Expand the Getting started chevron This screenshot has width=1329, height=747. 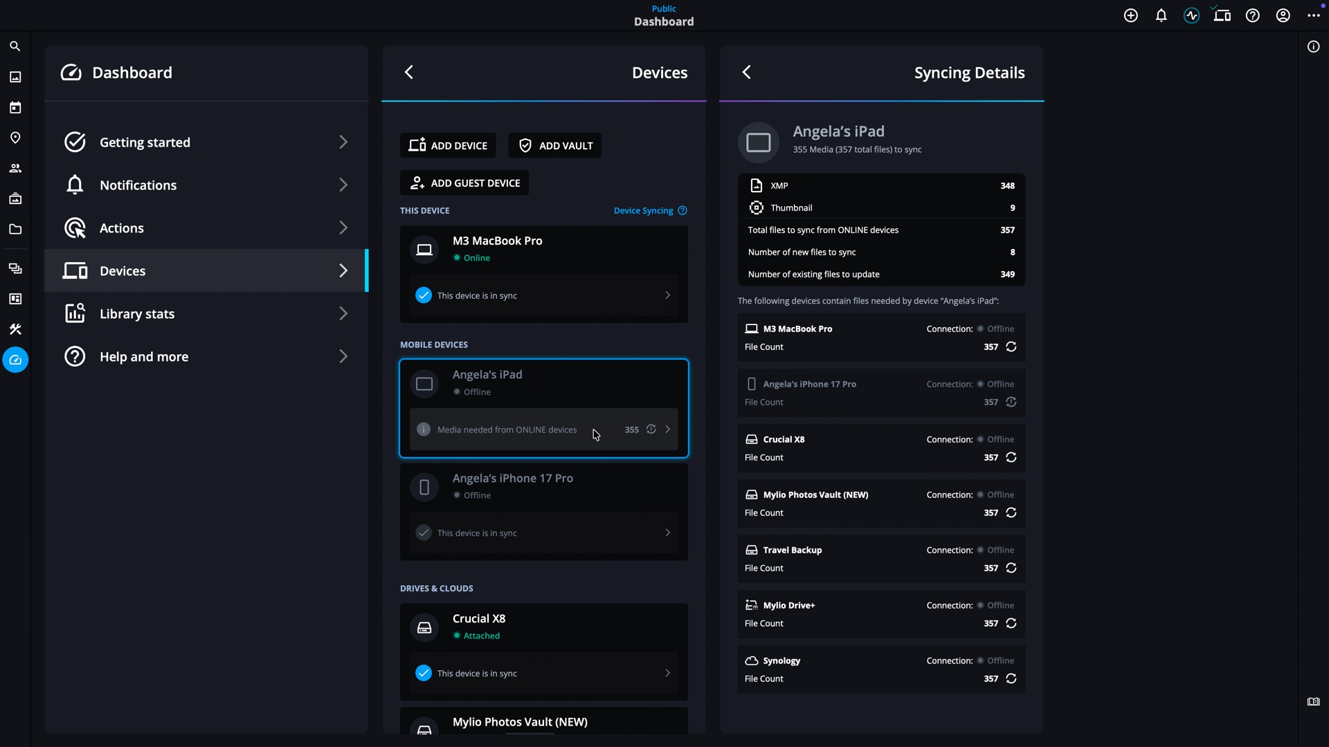343,142
